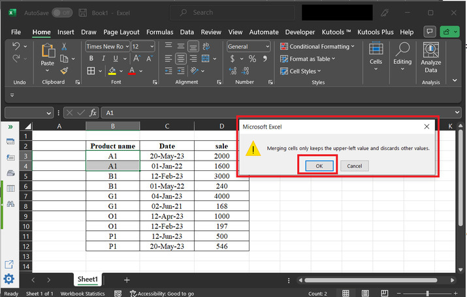
Task: Click the Format Painter brush icon
Action: tap(64, 70)
